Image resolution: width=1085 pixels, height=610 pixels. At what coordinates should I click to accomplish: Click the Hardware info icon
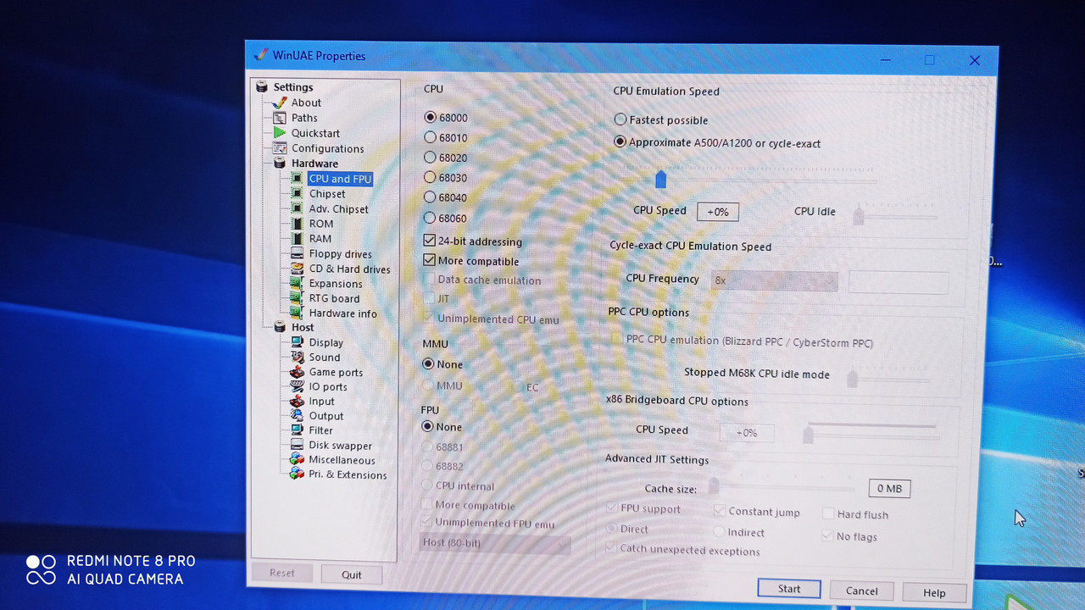coord(297,313)
